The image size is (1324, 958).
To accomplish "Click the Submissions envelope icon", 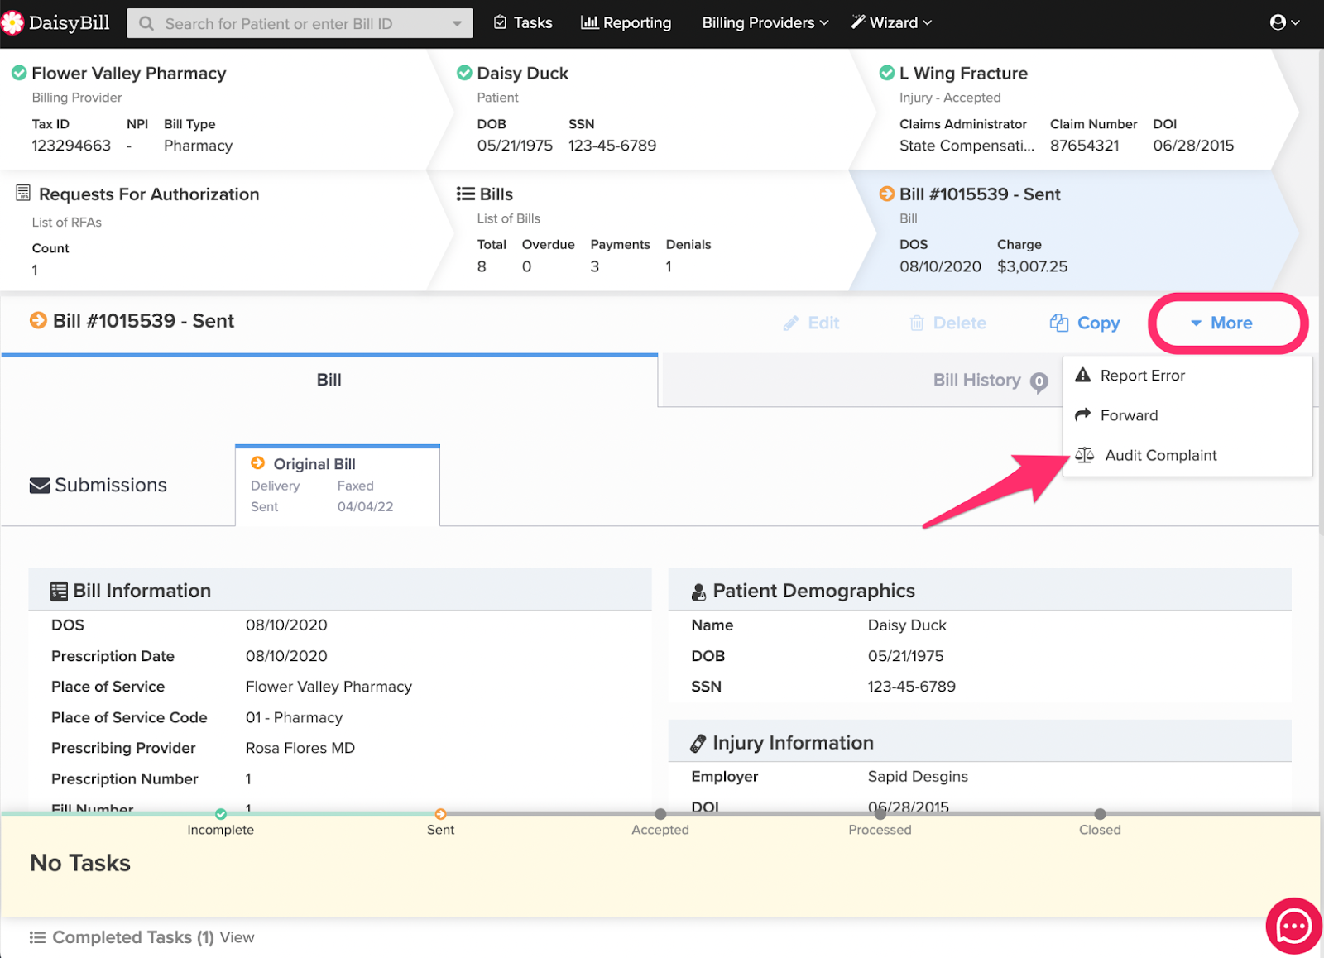I will 40,486.
